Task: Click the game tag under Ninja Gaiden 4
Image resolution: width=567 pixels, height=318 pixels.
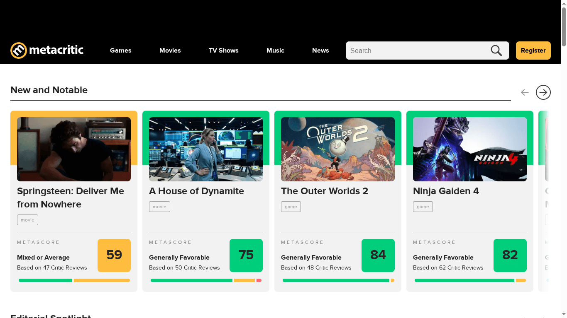Action: [423, 207]
